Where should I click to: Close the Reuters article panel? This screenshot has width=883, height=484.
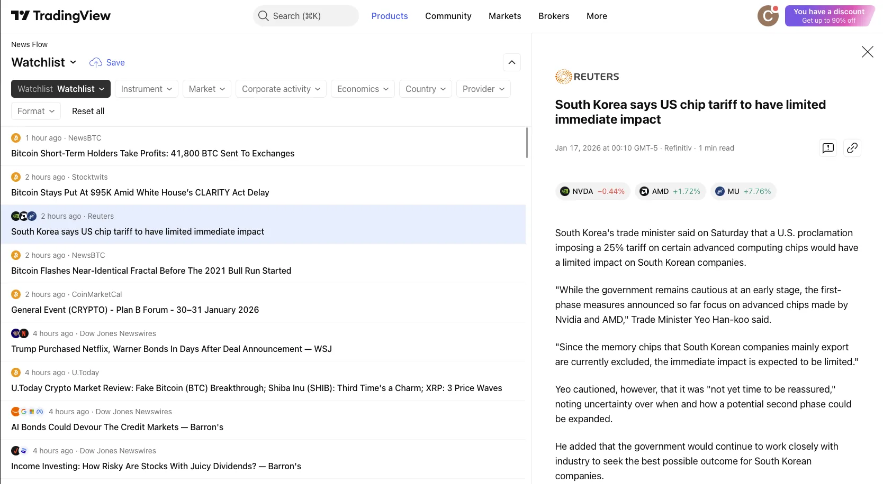coord(867,52)
